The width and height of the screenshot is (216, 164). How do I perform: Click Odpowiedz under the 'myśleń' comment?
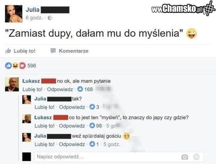(72, 126)
